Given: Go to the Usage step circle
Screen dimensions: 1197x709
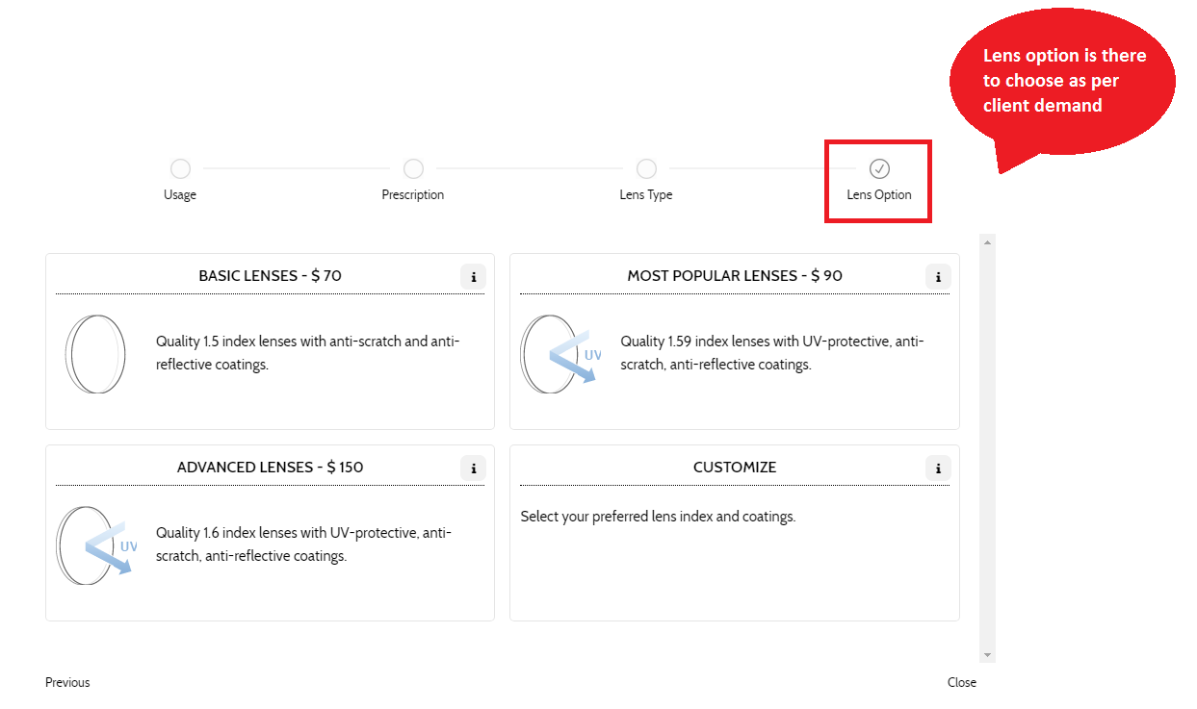Looking at the screenshot, I should [180, 169].
